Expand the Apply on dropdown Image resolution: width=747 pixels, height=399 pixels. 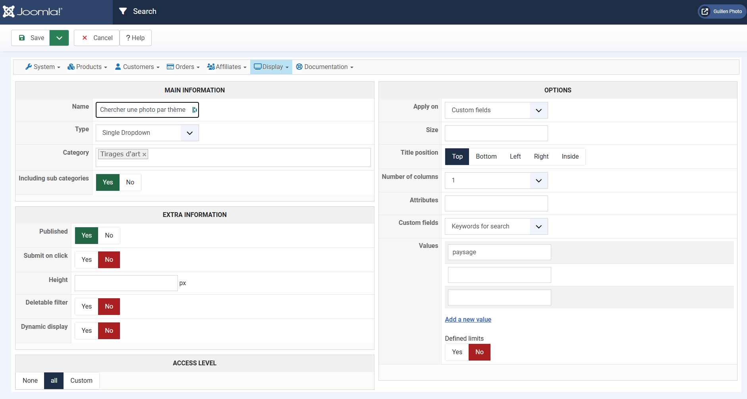click(x=496, y=110)
